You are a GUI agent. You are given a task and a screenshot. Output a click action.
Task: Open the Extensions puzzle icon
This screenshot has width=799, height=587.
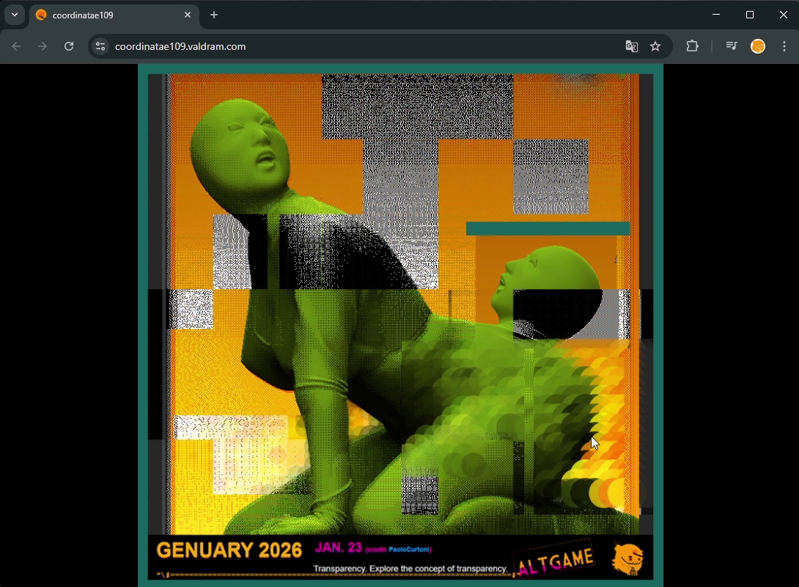(692, 46)
